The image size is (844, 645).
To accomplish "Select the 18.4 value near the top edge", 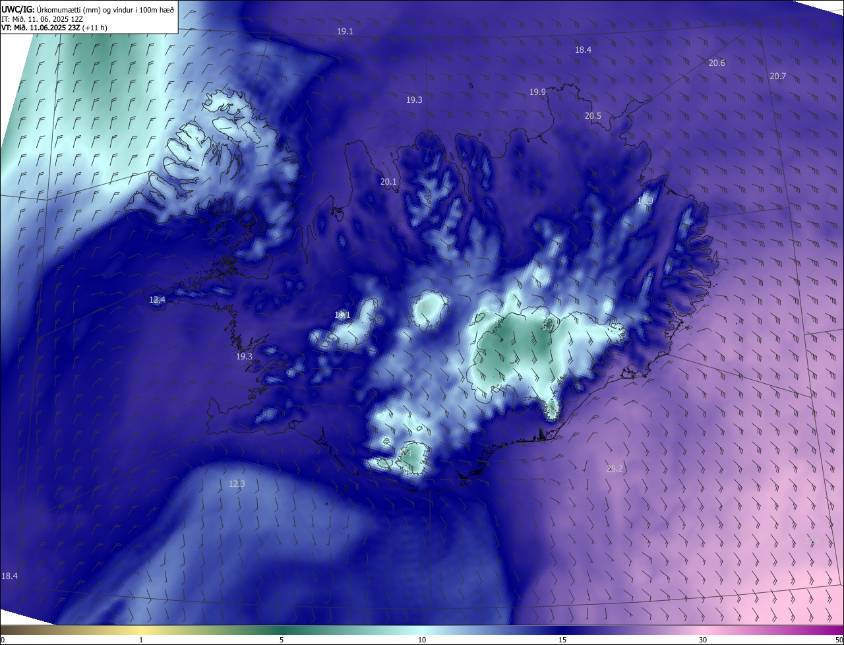I will click(583, 50).
